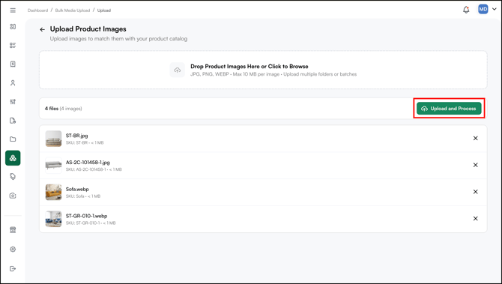Image resolution: width=502 pixels, height=284 pixels.
Task: Open the sliders settings sidebar icon
Action: click(13, 101)
